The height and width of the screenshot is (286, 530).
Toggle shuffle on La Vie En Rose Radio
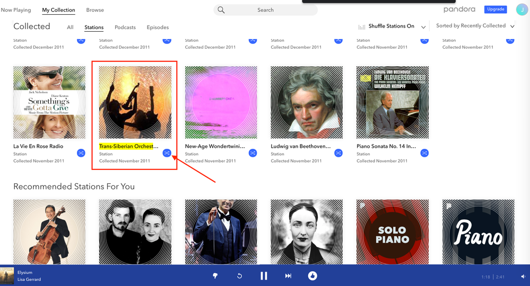click(81, 153)
